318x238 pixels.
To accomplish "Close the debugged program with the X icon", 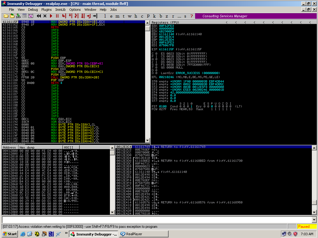I will (x=45, y=16).
